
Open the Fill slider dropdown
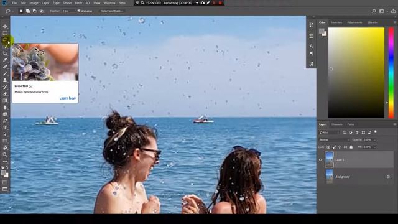click(x=374, y=147)
